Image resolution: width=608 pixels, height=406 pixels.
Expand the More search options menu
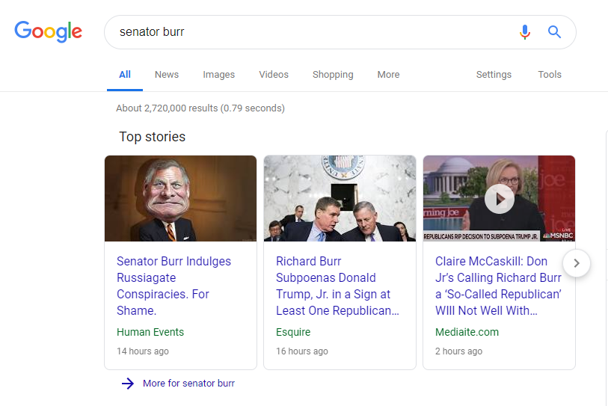click(x=389, y=75)
